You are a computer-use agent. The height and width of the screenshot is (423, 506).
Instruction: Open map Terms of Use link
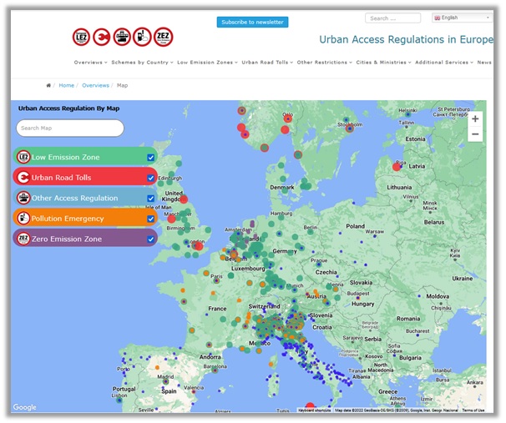click(x=473, y=410)
